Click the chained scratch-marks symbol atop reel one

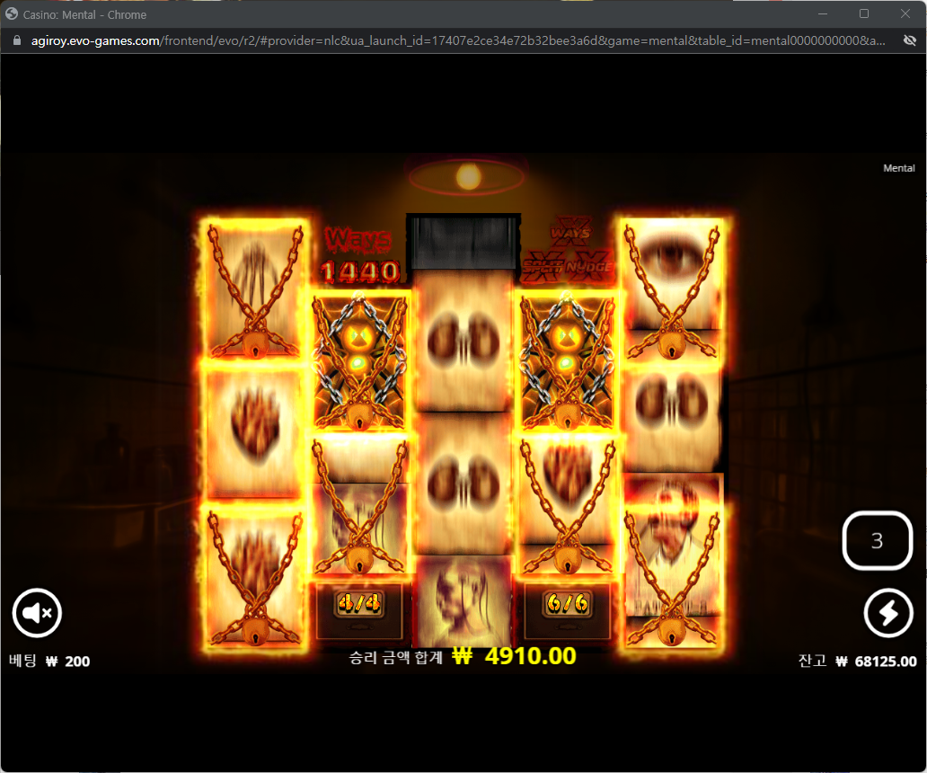pyautogui.click(x=254, y=289)
